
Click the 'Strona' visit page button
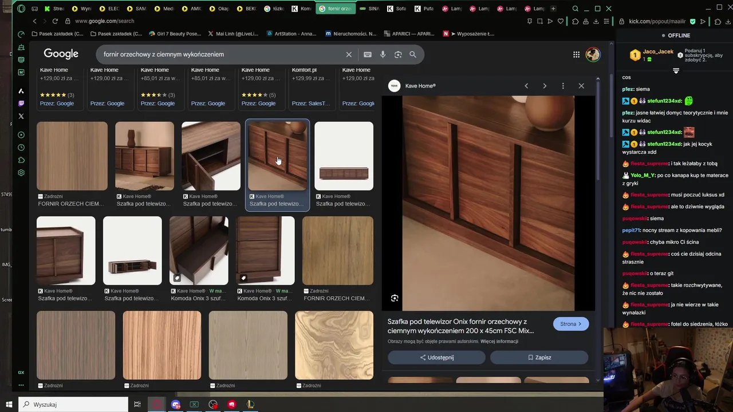pos(571,324)
